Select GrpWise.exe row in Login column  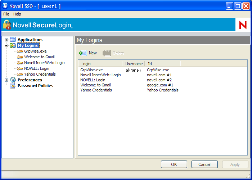[91, 70]
